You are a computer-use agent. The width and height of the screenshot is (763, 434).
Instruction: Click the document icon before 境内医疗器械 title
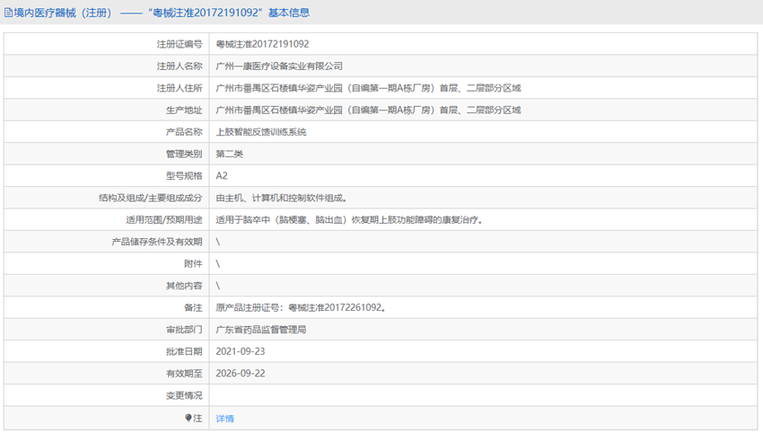click(8, 13)
